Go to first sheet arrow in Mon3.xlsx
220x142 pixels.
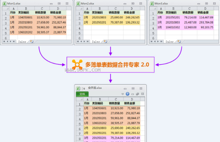[x=151, y=42]
